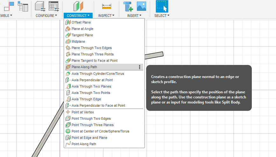Select Axis Through Edge entry
Viewport: 276px width, 157px height.
pyautogui.click(x=104, y=99)
